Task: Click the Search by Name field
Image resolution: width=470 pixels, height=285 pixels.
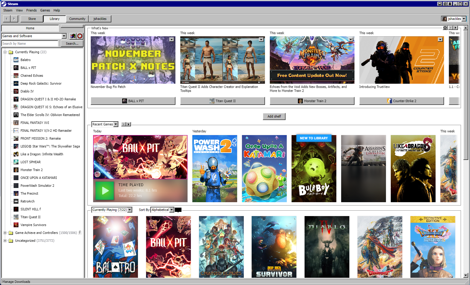Action: point(30,44)
